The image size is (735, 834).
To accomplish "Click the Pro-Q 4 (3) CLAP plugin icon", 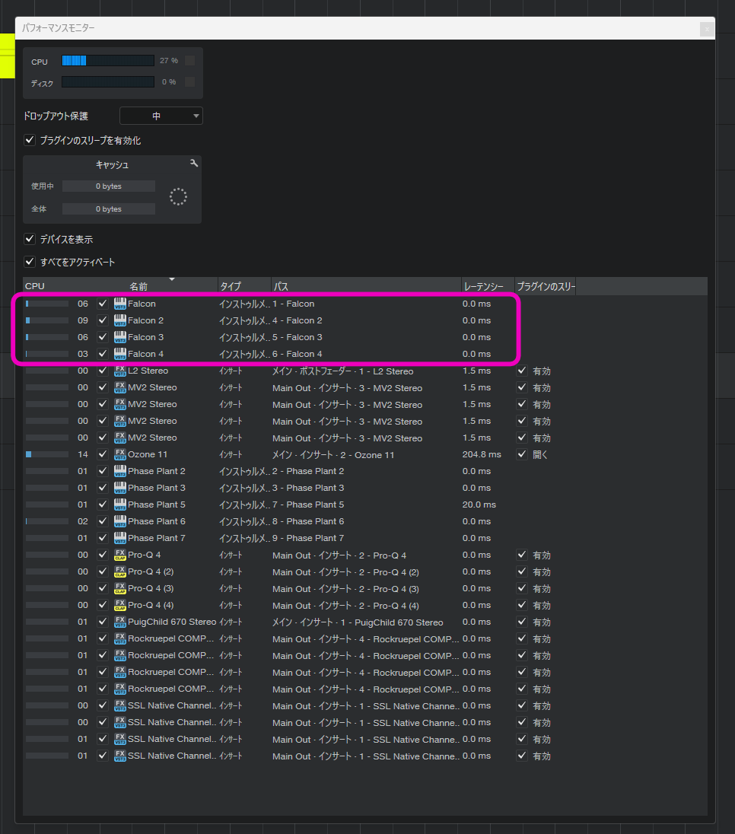I will tap(119, 588).
